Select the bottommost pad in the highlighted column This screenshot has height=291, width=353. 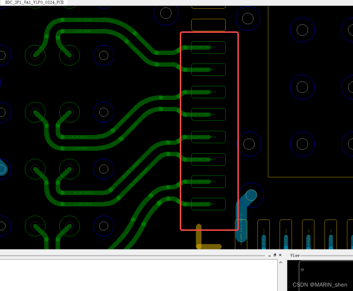point(208,204)
